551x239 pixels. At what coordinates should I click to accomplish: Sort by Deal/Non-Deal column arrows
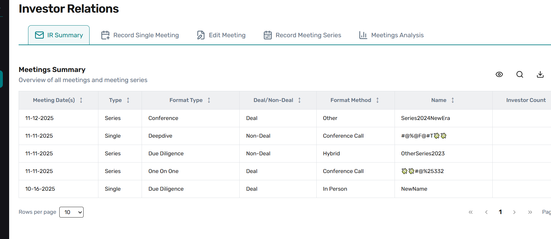(299, 100)
